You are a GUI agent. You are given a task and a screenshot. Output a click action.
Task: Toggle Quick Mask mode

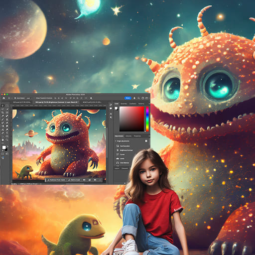click(x=2, y=154)
